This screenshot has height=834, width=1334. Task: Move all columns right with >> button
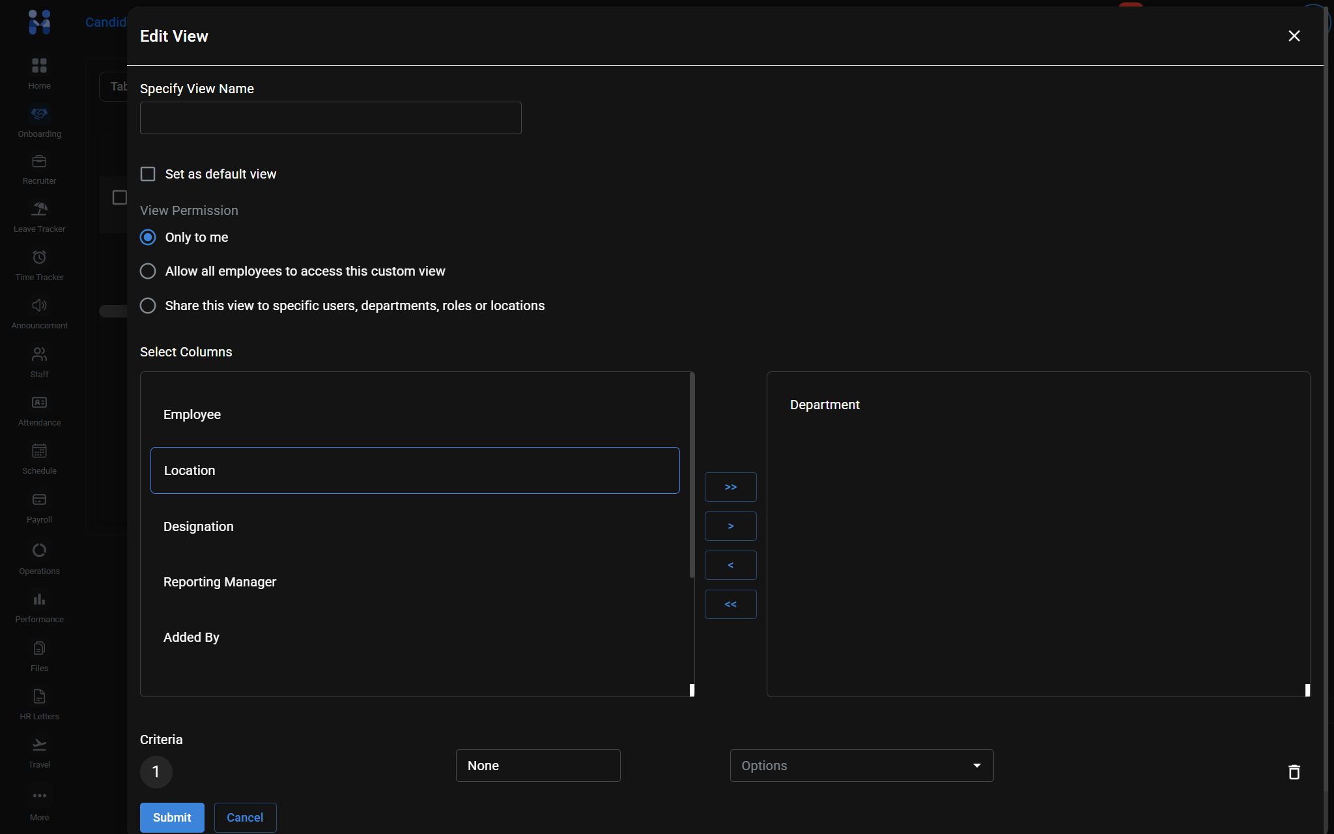click(730, 487)
